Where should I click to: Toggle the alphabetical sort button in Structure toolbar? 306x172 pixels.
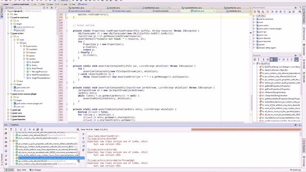point(259,59)
